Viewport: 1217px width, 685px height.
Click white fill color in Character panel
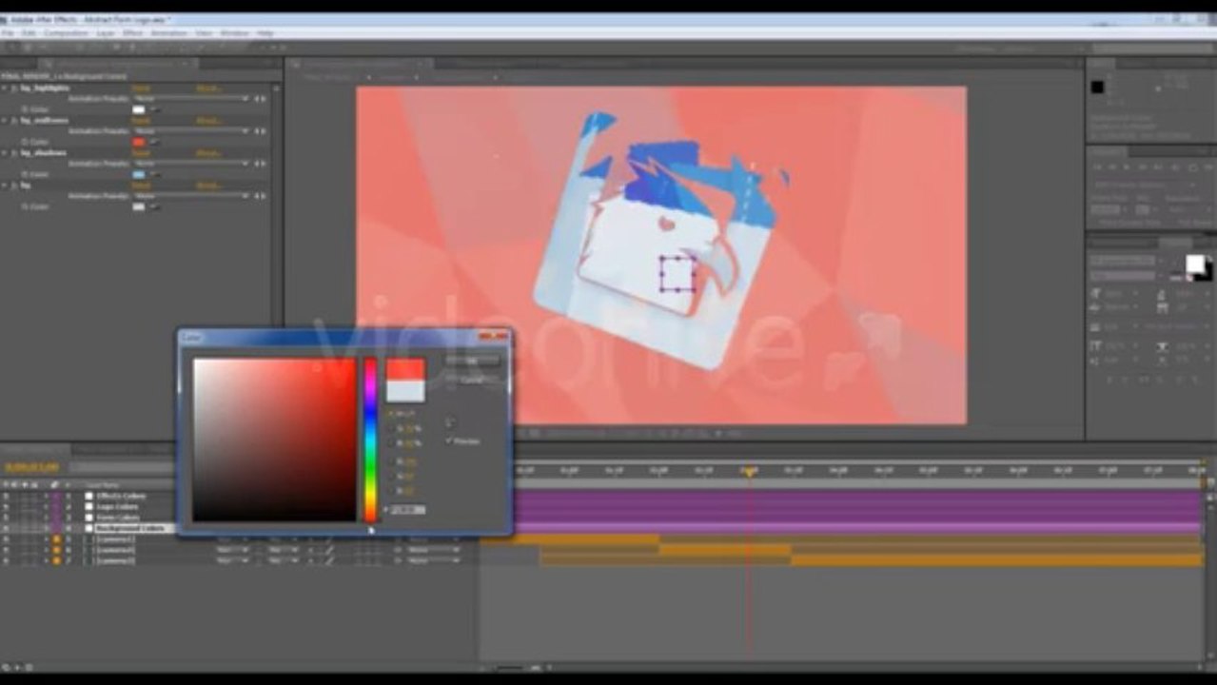click(x=1194, y=264)
